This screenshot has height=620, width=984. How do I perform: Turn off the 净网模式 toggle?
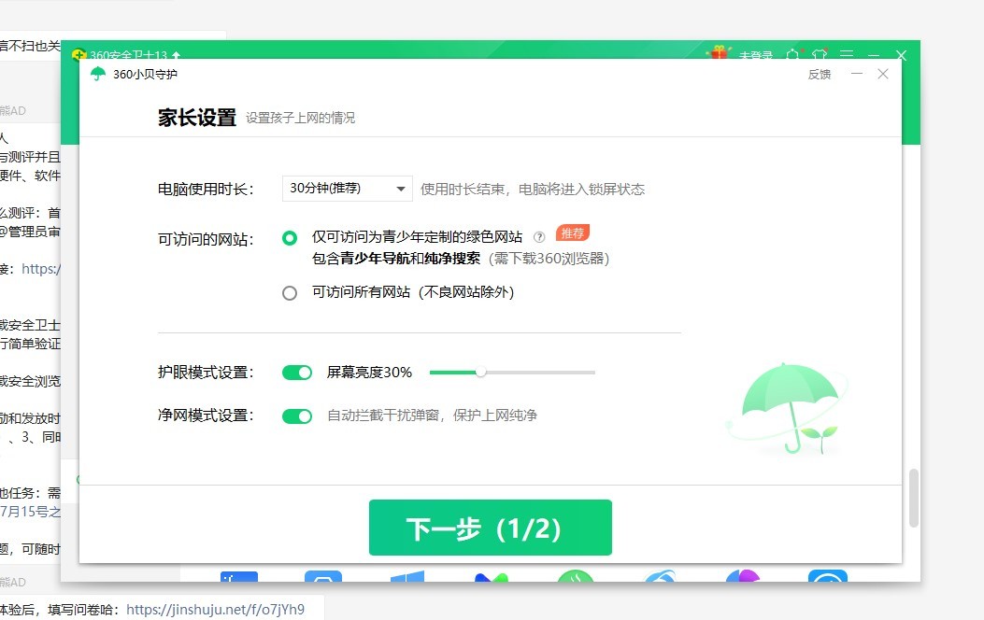point(296,416)
